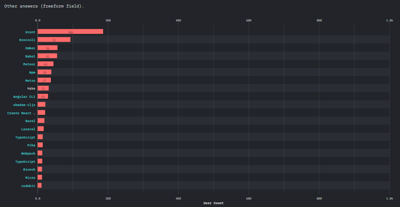Click the Make row label
The height and width of the screenshot is (207, 400).
[31, 89]
